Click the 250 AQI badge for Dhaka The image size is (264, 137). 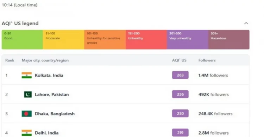[180, 113]
